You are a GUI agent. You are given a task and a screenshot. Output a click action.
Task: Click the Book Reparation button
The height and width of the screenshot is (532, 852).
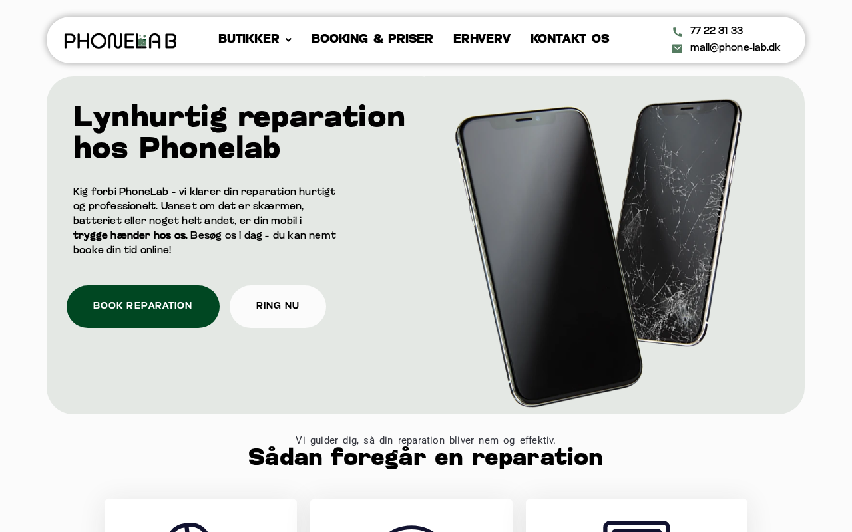[143, 307]
